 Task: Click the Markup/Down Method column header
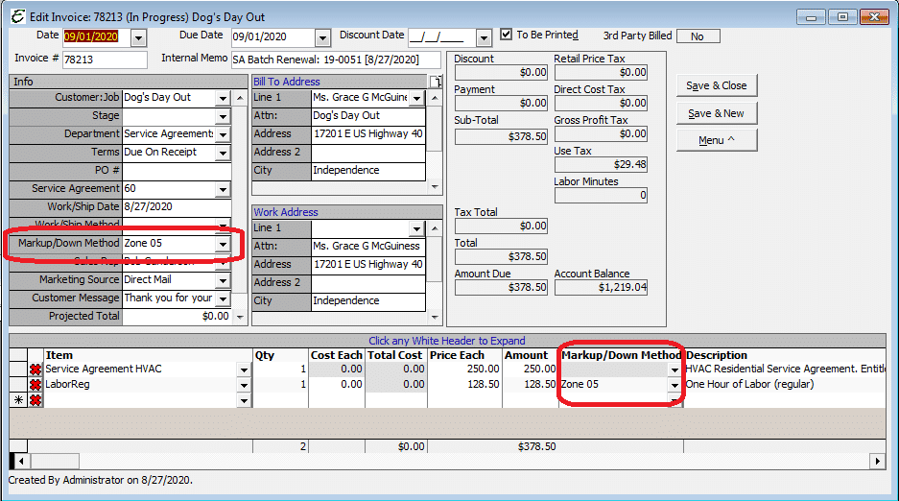pos(622,355)
